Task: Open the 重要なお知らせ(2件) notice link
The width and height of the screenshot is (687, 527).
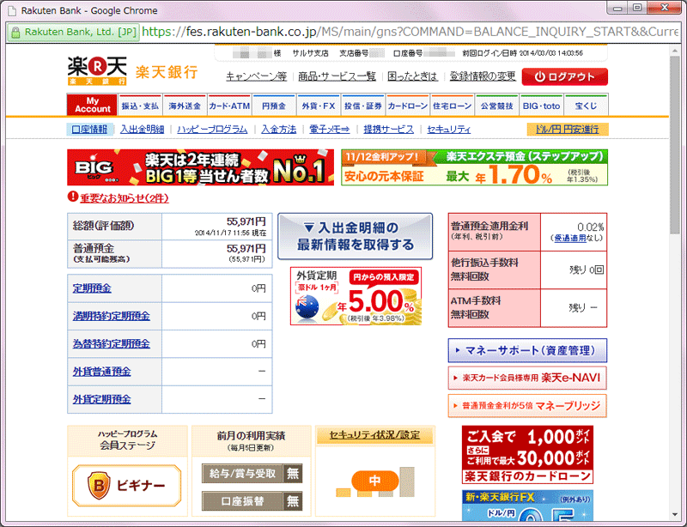Action: 125,198
